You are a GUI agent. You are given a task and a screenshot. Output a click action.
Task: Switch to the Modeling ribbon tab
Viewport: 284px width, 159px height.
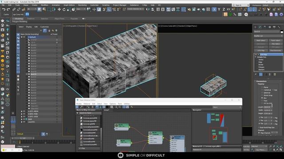(19, 19)
